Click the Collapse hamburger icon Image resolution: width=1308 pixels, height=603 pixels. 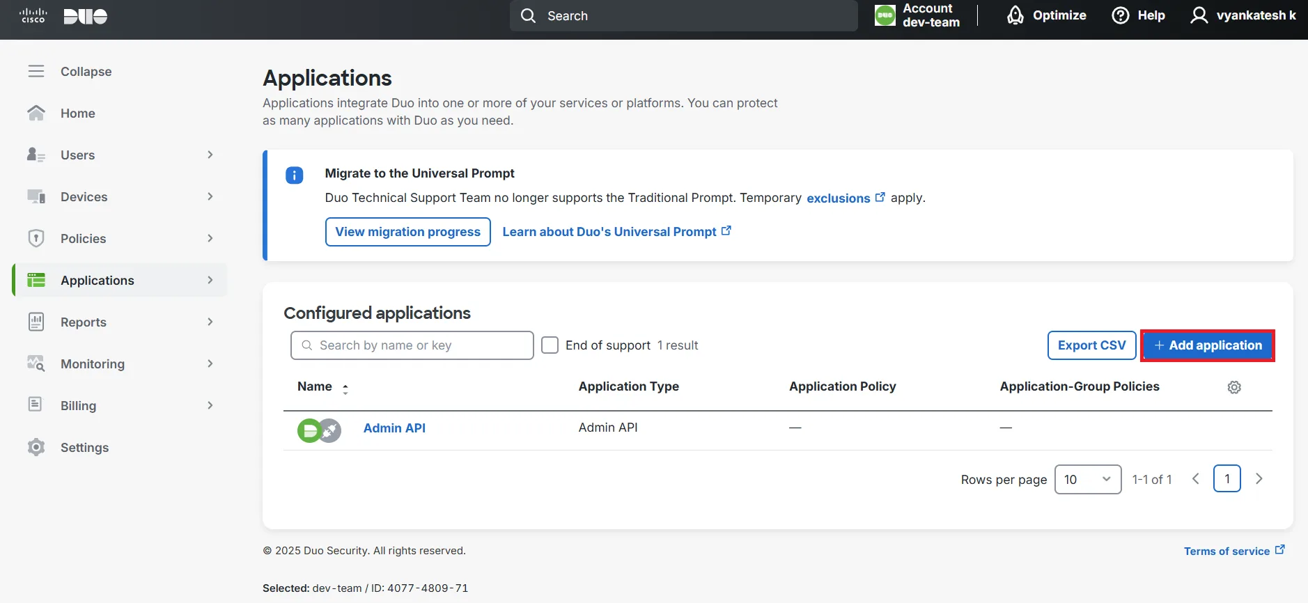point(36,71)
